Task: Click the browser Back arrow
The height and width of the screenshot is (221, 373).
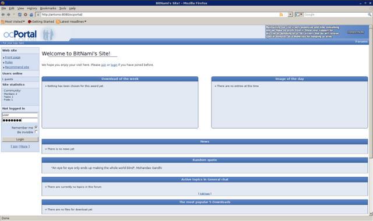Action: click(x=3, y=15)
